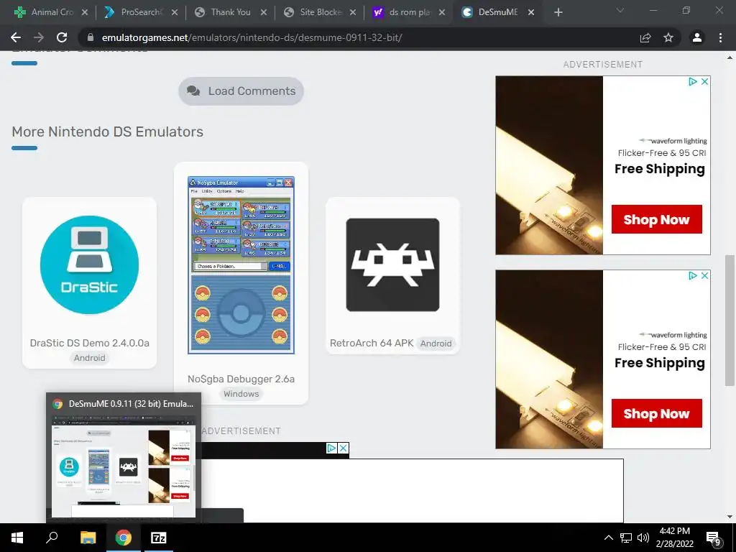Show hidden system tray icons

coord(608,538)
